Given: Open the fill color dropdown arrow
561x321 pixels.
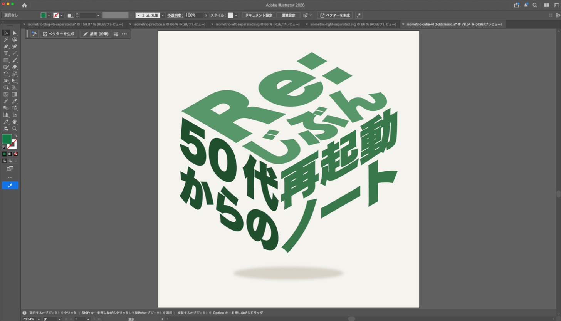Looking at the screenshot, I should coord(49,15).
